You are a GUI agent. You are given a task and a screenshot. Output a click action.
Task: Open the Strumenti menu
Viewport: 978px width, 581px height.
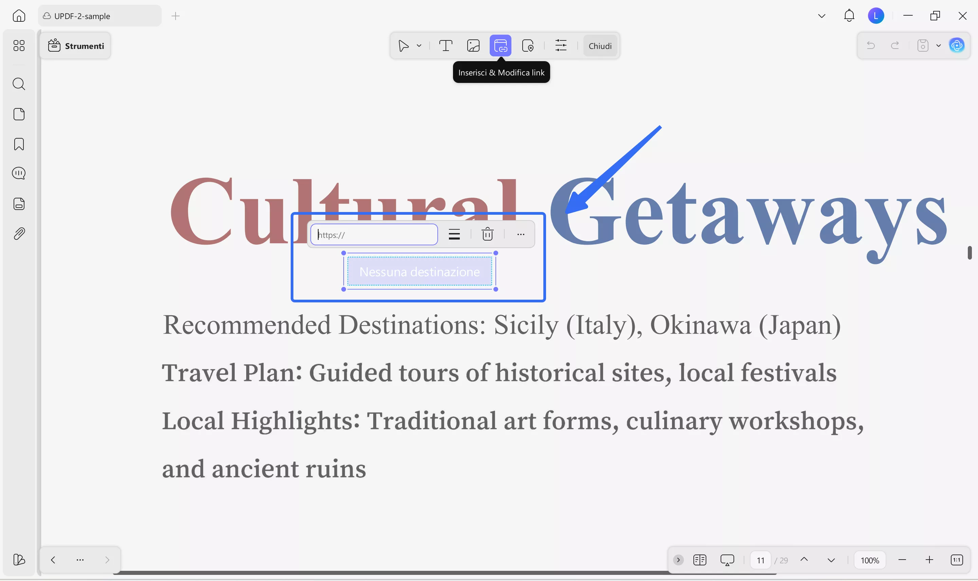click(75, 46)
